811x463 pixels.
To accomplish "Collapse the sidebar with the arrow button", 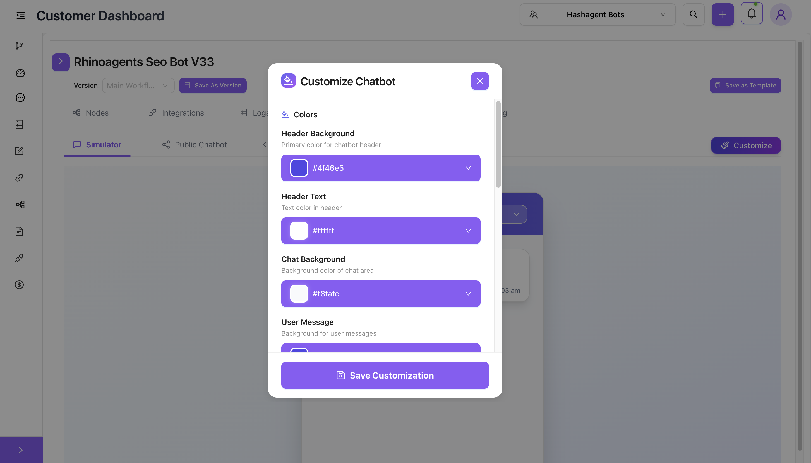I will (21, 449).
